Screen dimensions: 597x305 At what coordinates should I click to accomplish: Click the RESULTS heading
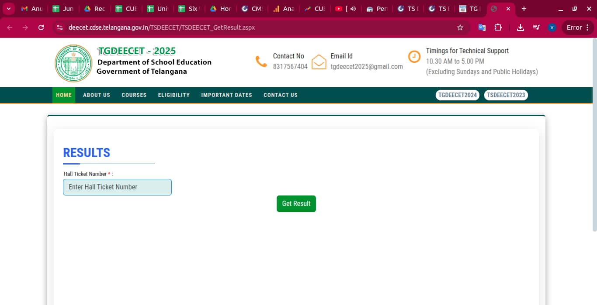[x=87, y=153]
